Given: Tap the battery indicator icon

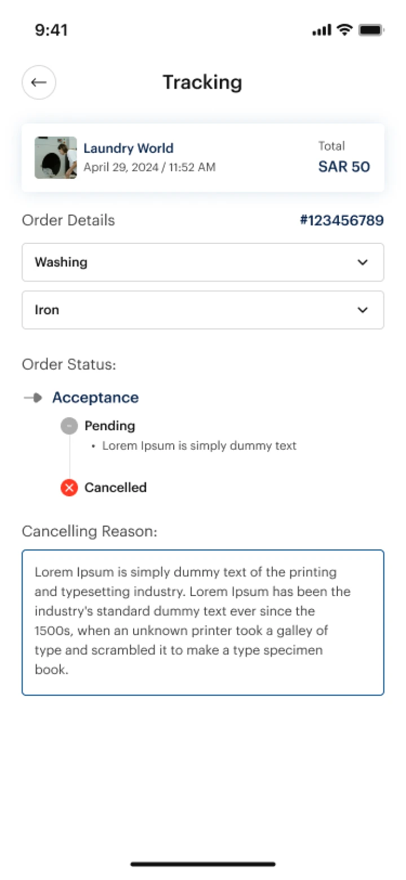Looking at the screenshot, I should click(371, 30).
